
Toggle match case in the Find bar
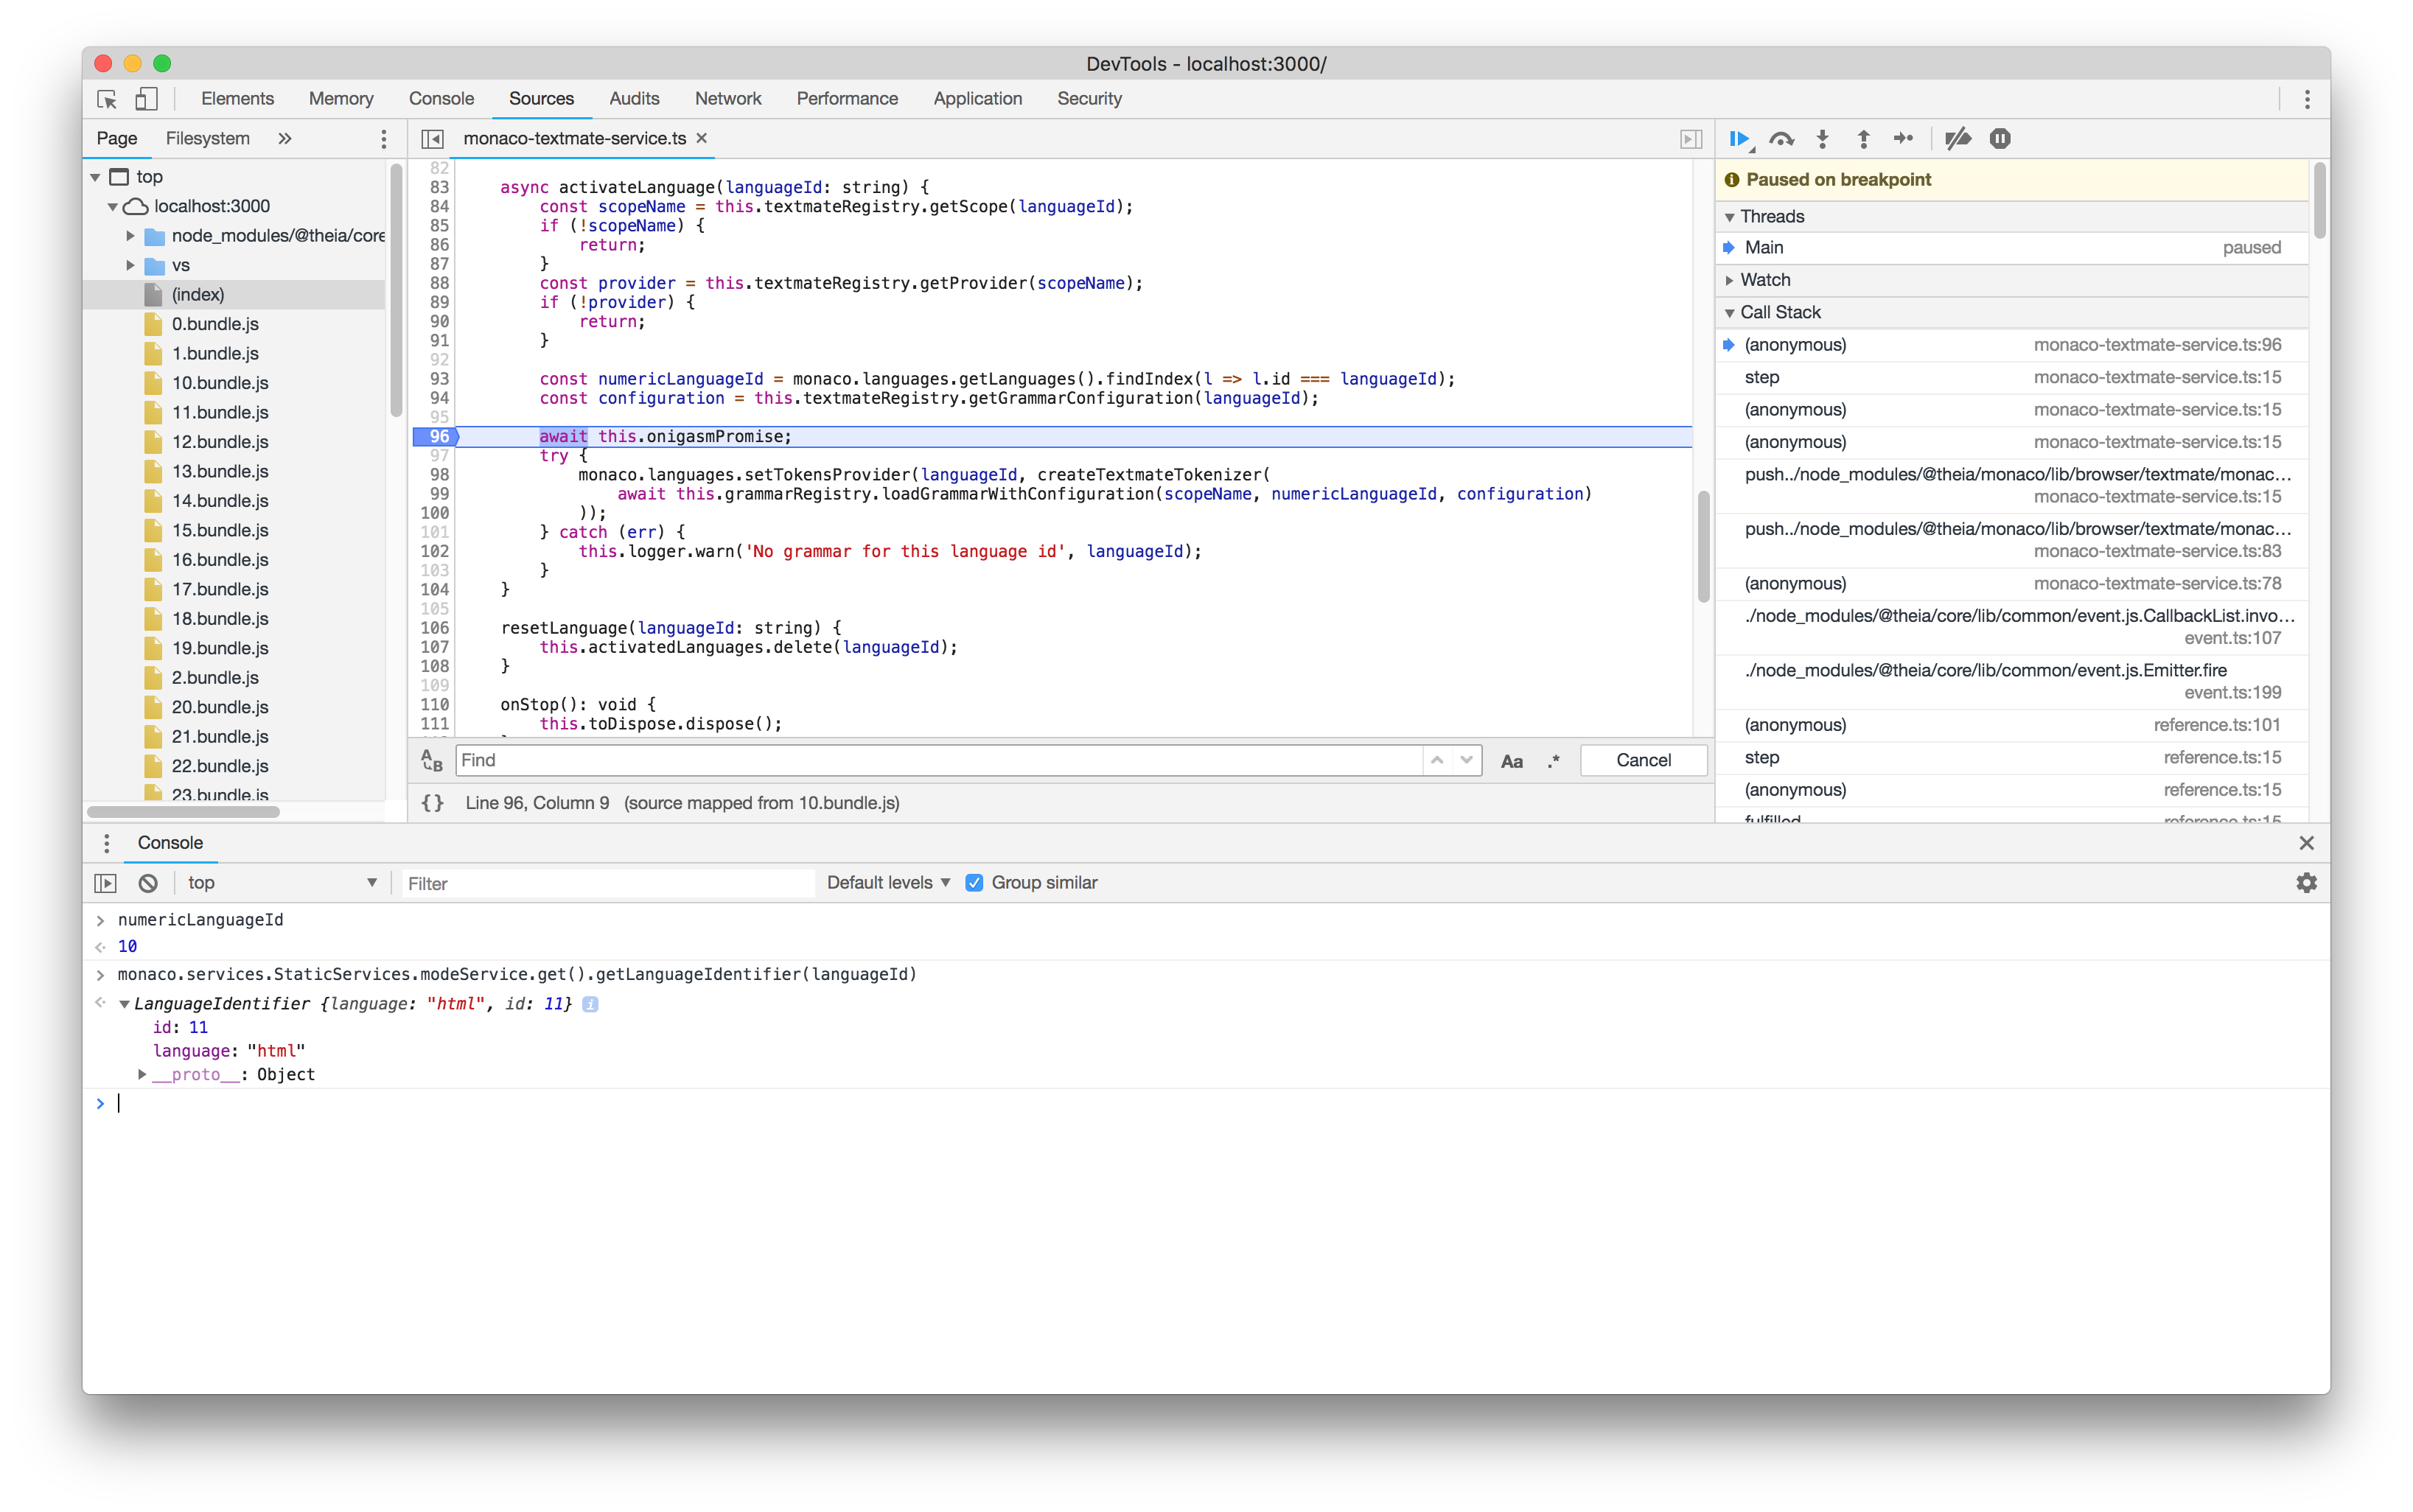click(x=1512, y=760)
